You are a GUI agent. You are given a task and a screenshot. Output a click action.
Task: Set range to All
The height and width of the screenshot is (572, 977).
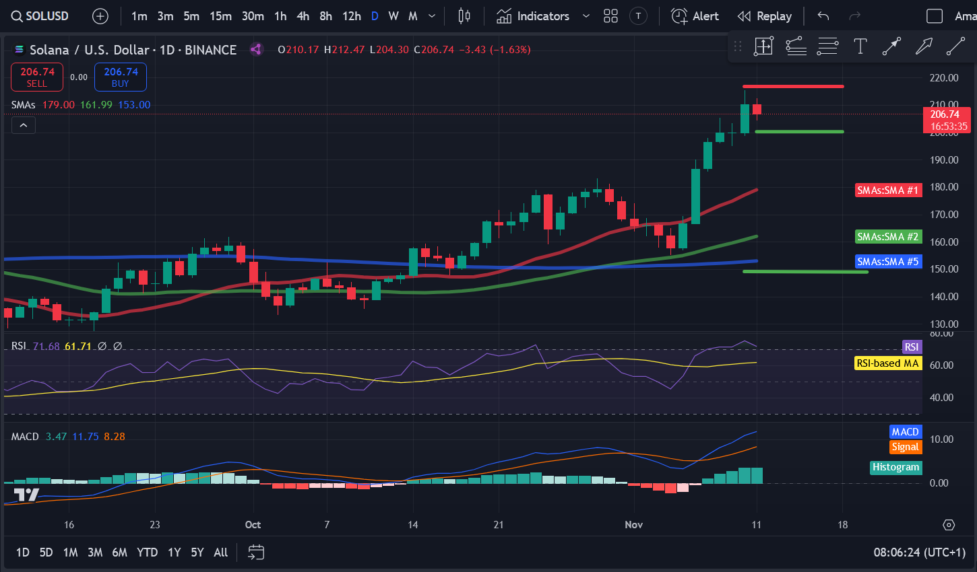(220, 552)
